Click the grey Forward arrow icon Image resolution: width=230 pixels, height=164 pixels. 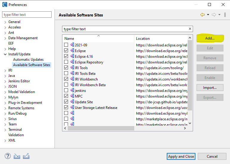point(214,15)
